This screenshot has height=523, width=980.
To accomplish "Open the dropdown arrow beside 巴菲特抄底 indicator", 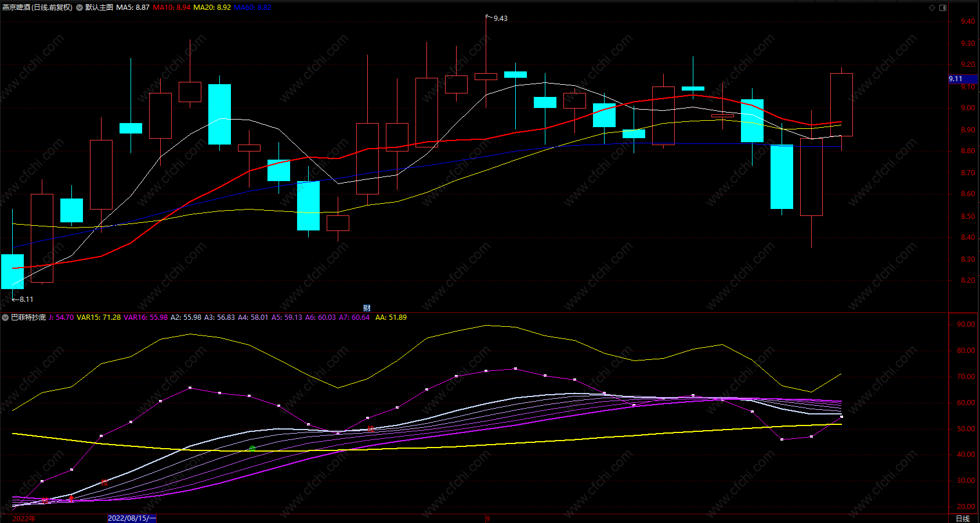I will tap(5, 318).
